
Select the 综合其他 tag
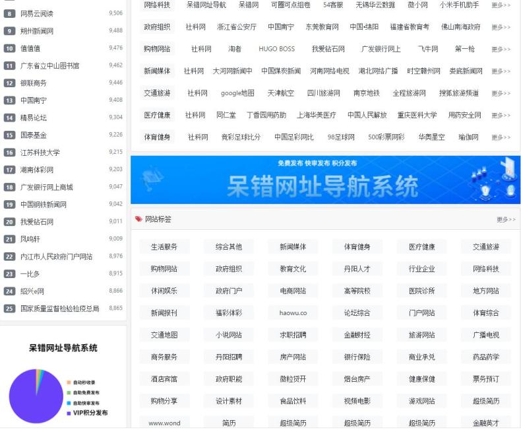coord(229,246)
